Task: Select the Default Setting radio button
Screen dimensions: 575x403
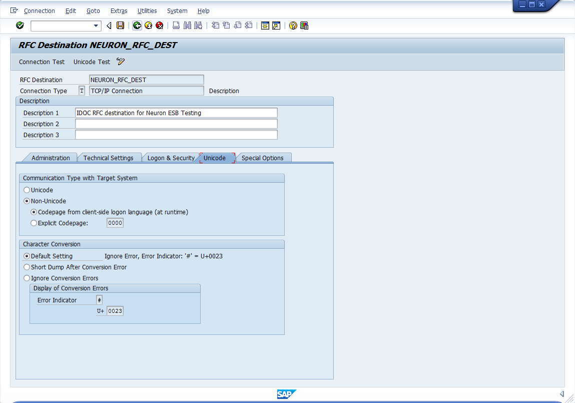Action: pyautogui.click(x=27, y=256)
